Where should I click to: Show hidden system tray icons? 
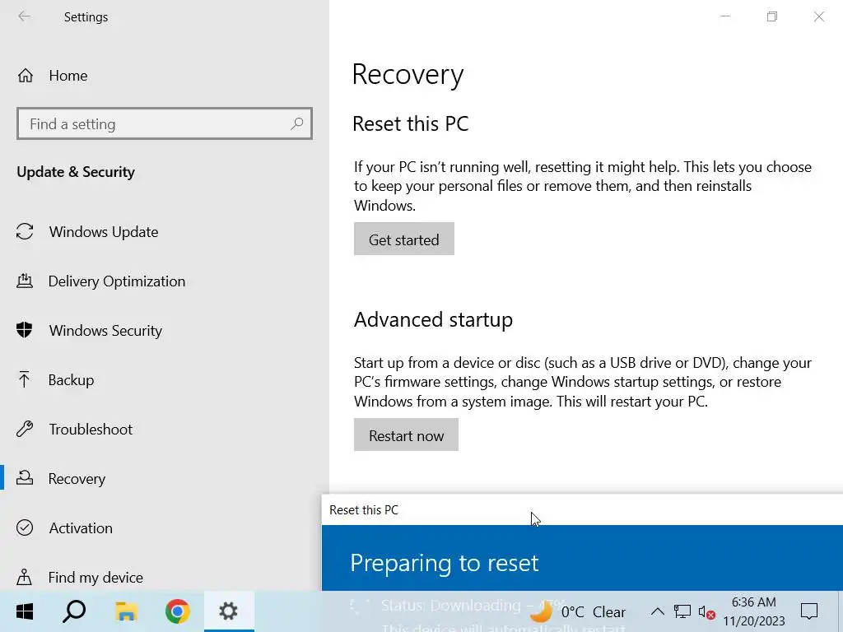[657, 611]
